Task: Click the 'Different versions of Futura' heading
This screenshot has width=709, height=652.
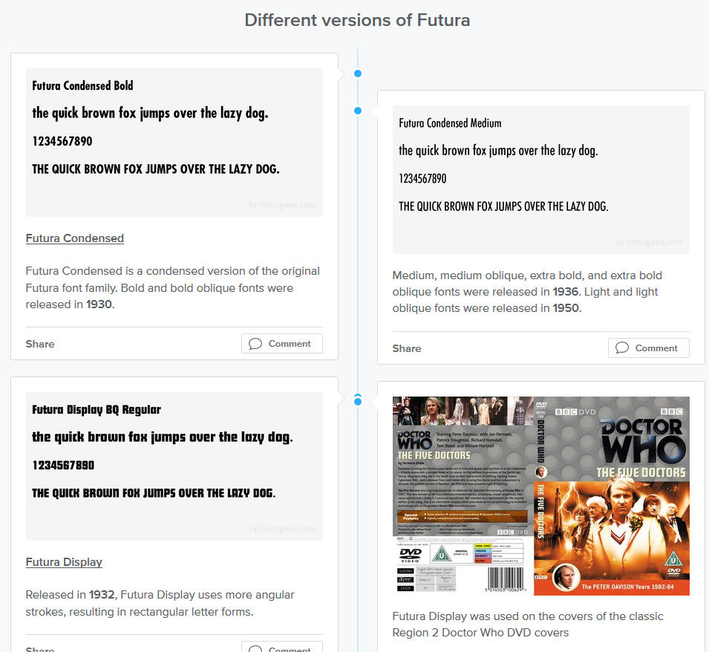Action: 357,20
